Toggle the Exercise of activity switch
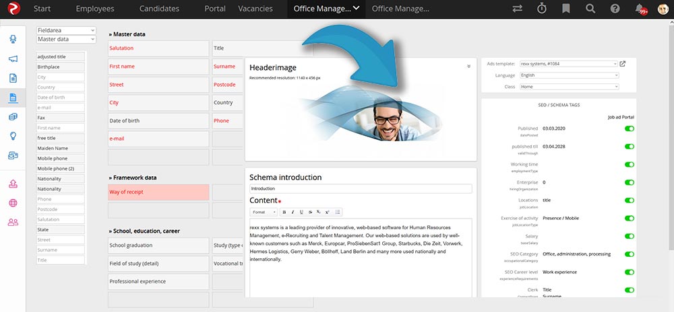The image size is (674, 312). (630, 218)
